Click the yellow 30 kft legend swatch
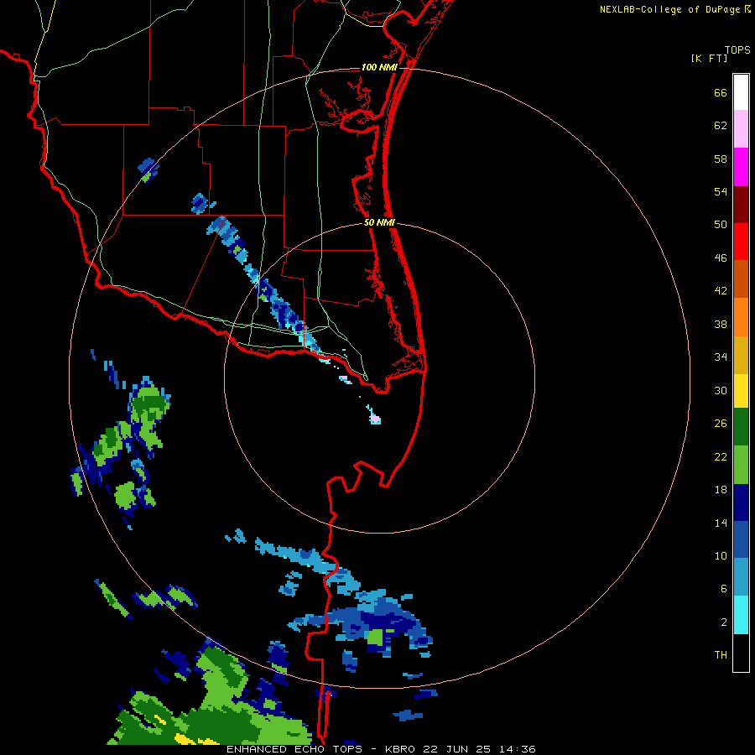This screenshot has width=755, height=755. 741,391
